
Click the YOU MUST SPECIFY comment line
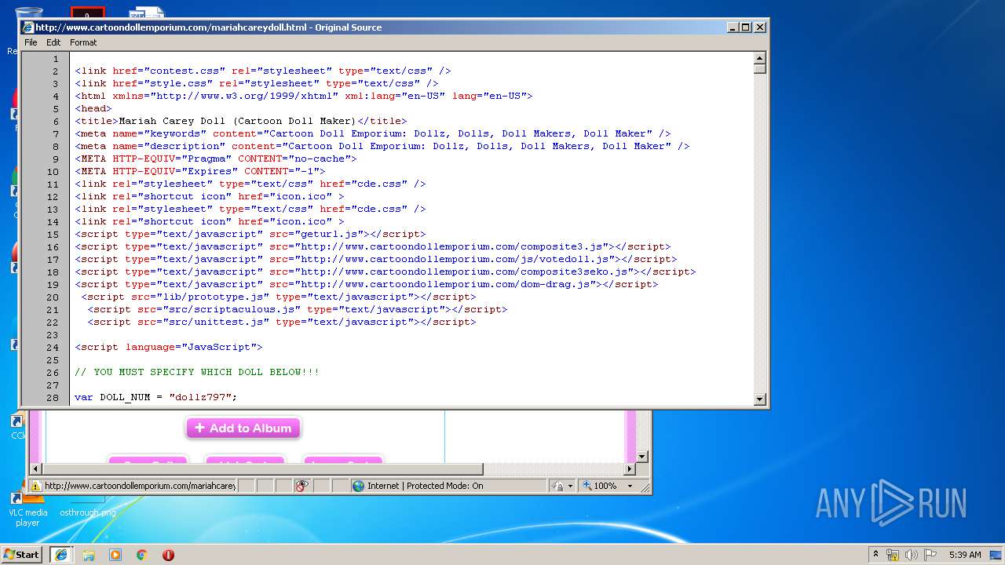pyautogui.click(x=197, y=372)
